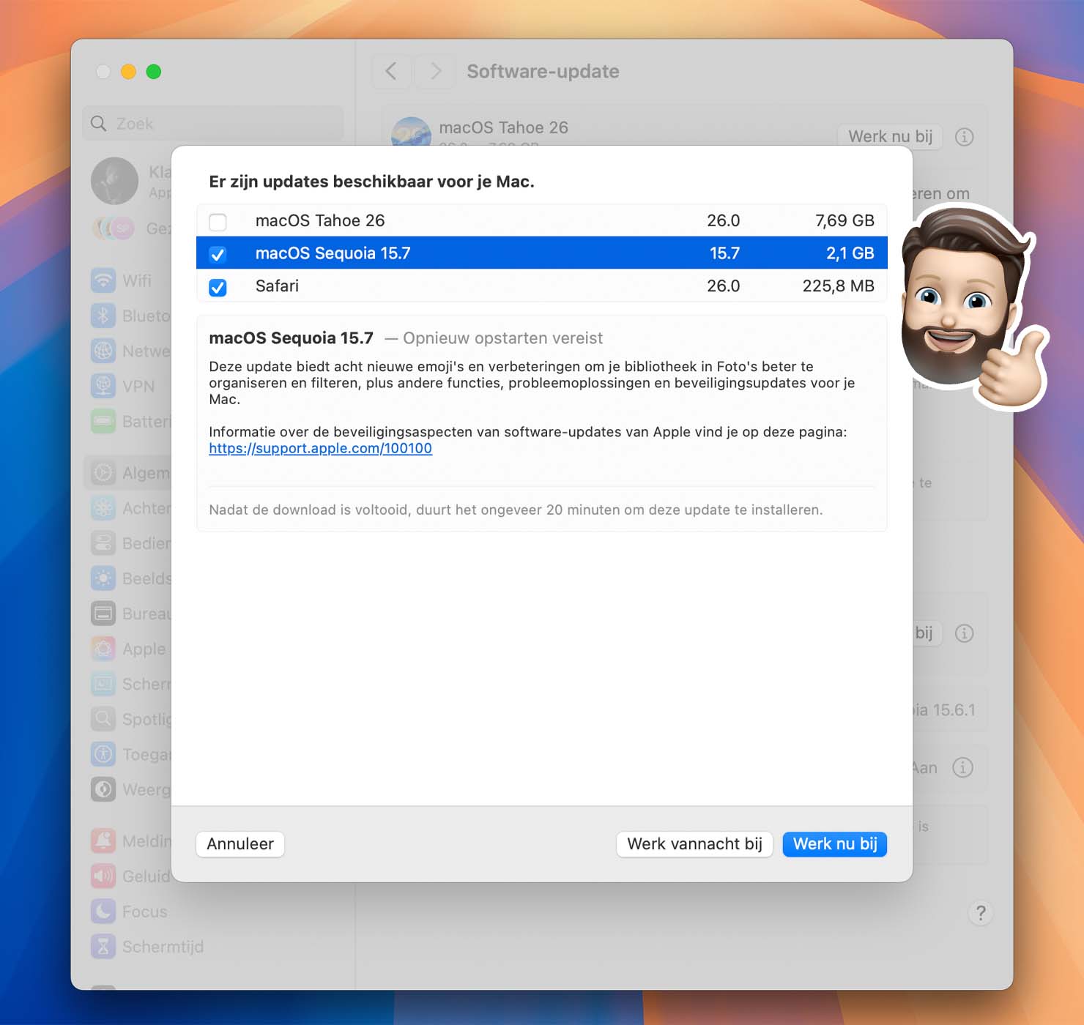Viewport: 1084px width, 1025px height.
Task: Open the Beeldschermen sun icon
Action: coord(103,578)
